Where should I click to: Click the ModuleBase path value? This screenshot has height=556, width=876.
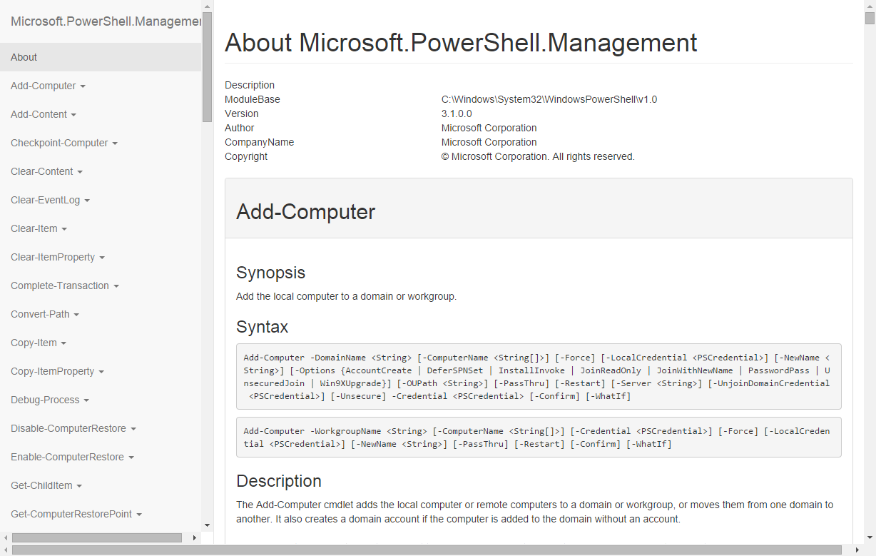[549, 99]
